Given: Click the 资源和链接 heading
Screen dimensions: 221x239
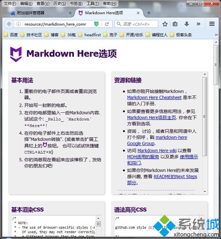Looking at the screenshot, I should coord(128,80).
